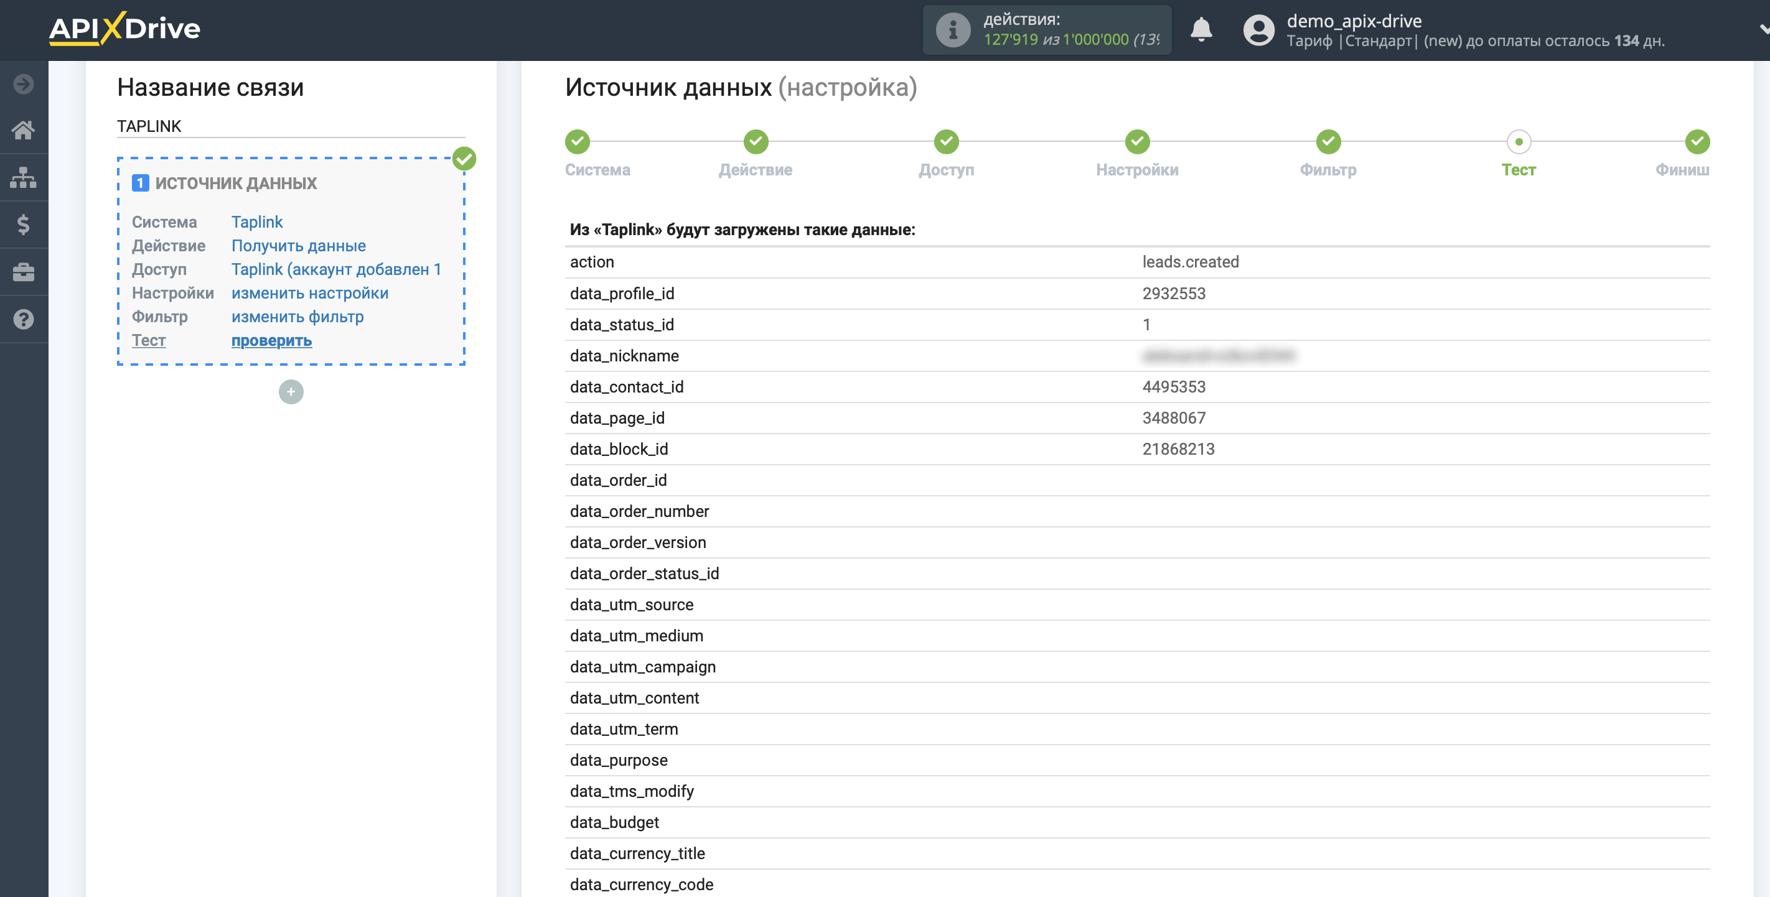Open connections sitemap icon
Screen dimensions: 1770x897
pyautogui.click(x=24, y=177)
